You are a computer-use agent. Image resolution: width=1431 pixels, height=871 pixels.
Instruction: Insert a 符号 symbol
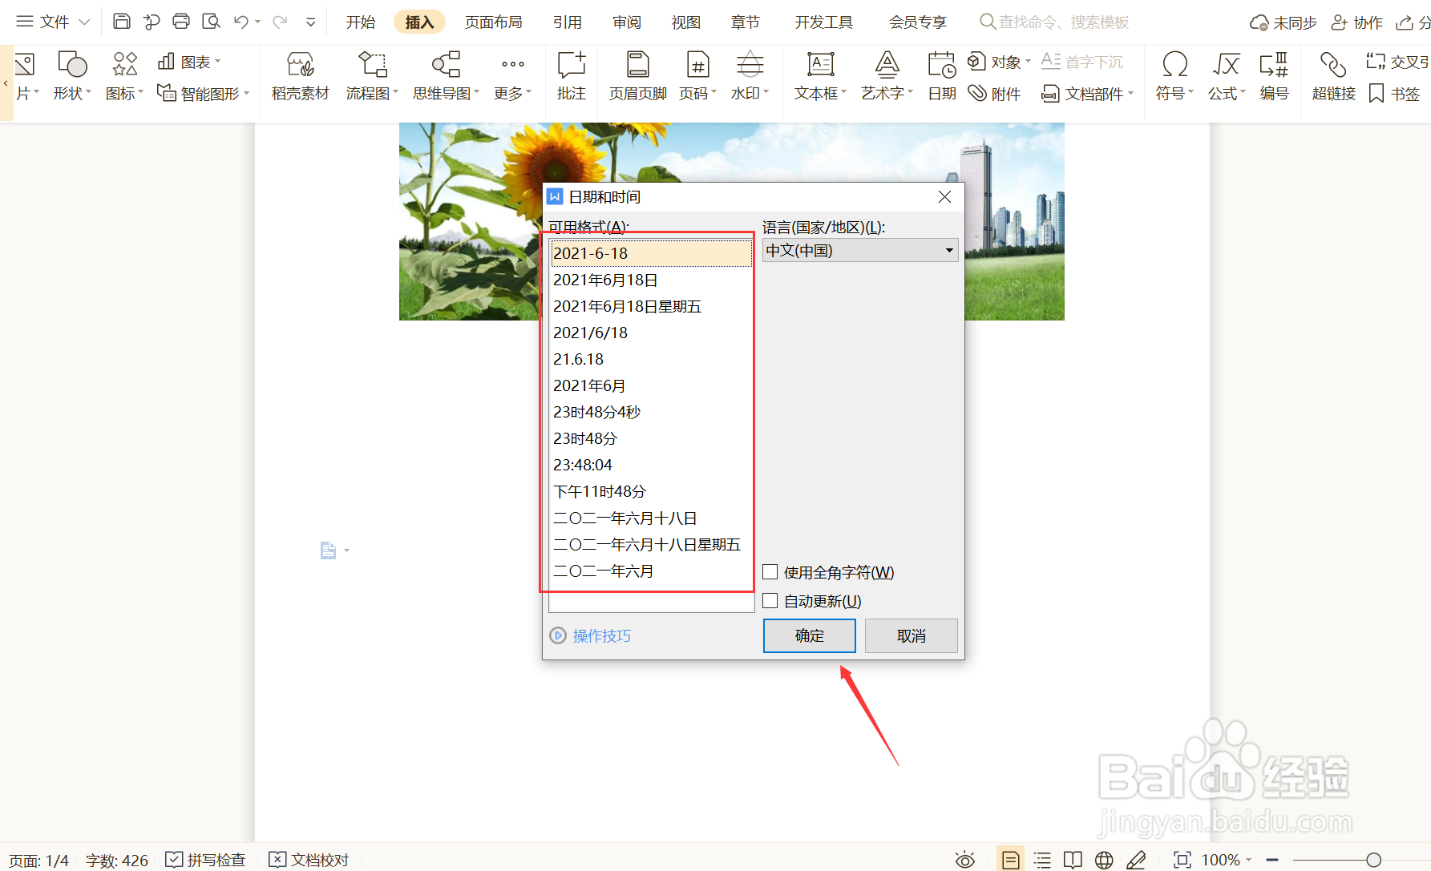pyautogui.click(x=1174, y=77)
